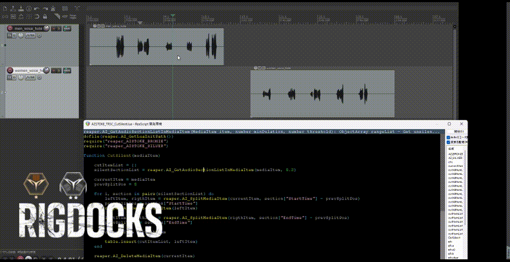Adjust women_voice track volume knob

pos(47,70)
